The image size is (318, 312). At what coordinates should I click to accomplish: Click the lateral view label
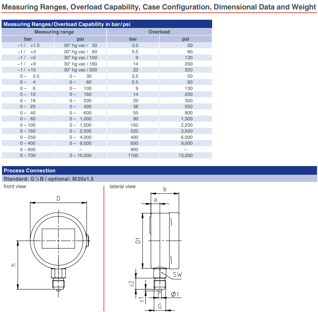[x=122, y=187]
